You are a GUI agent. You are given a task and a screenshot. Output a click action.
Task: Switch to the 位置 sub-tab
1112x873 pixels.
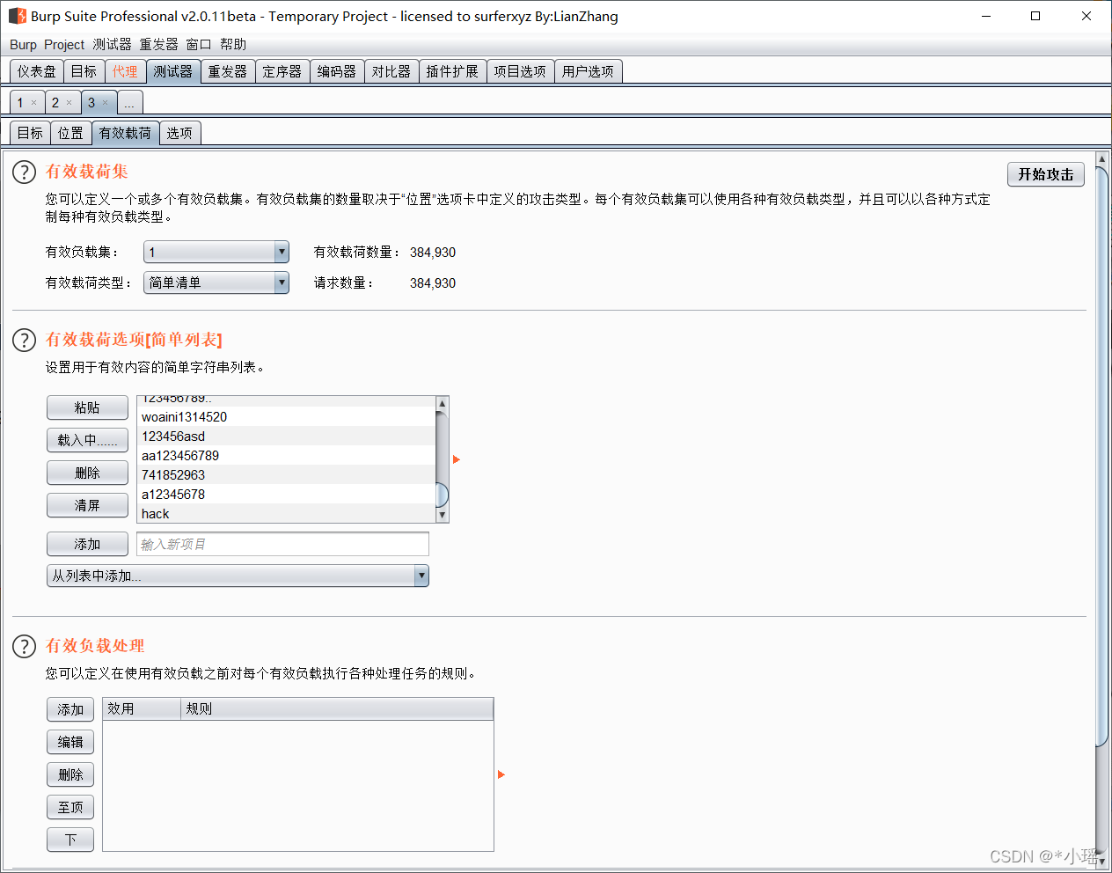click(70, 133)
